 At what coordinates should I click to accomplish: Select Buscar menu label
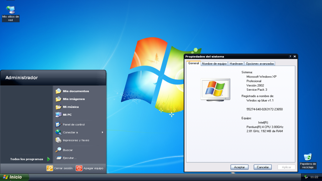pyautogui.click(x=68, y=150)
